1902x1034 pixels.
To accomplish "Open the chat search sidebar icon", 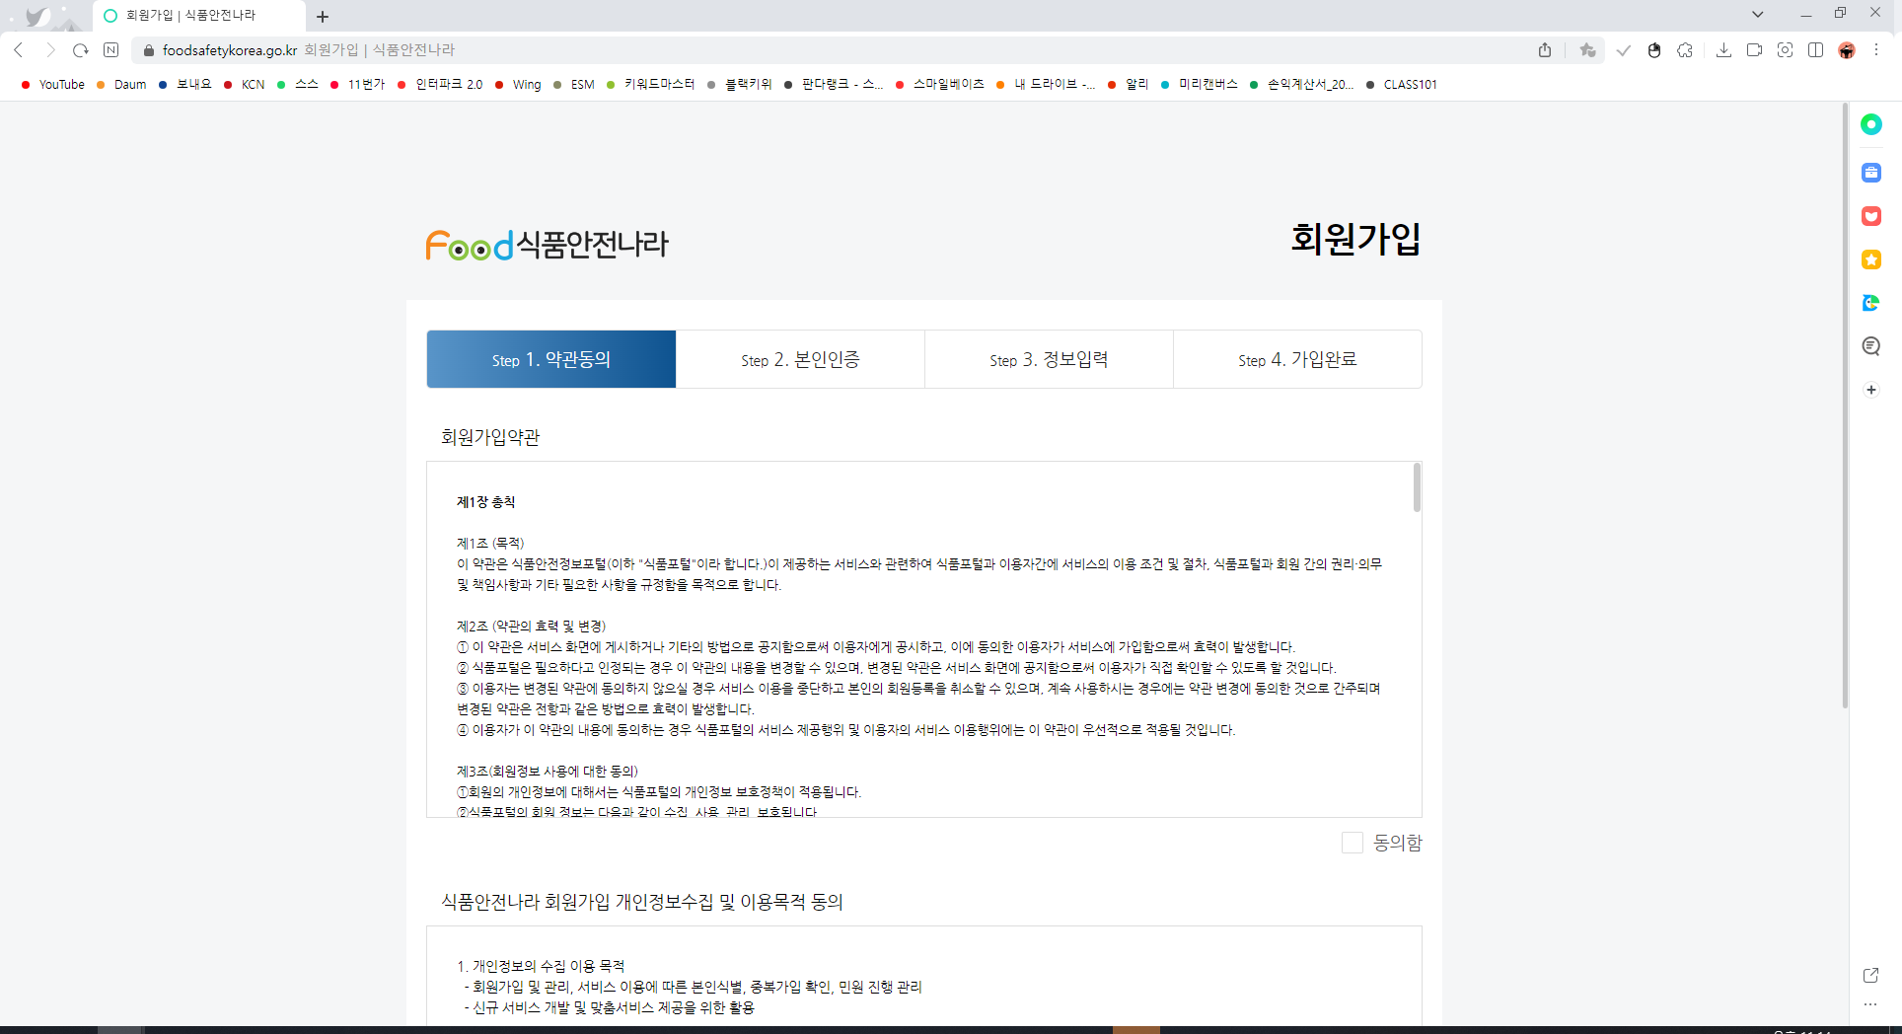I will pyautogui.click(x=1871, y=346).
